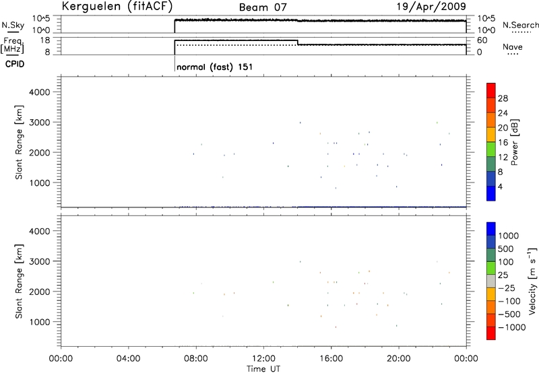Click the 'Time UT' axis title
The height and width of the screenshot is (373, 539).
263,369
